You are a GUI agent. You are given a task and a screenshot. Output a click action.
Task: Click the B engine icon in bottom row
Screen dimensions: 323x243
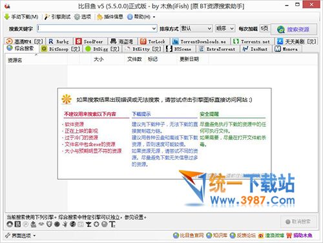17,224
